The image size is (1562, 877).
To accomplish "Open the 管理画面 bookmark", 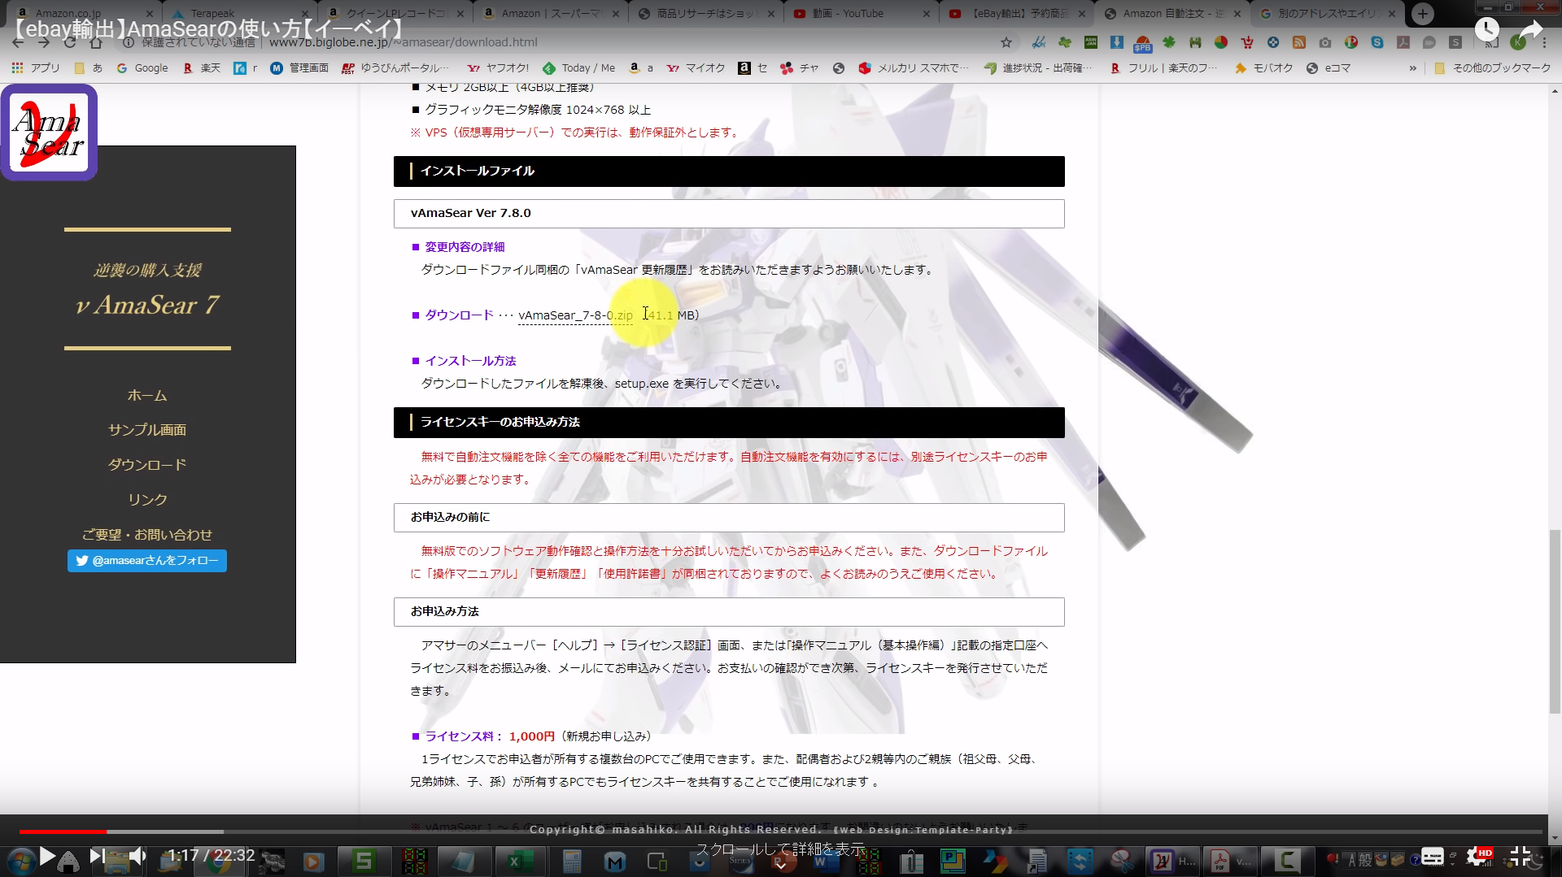I will 299,68.
